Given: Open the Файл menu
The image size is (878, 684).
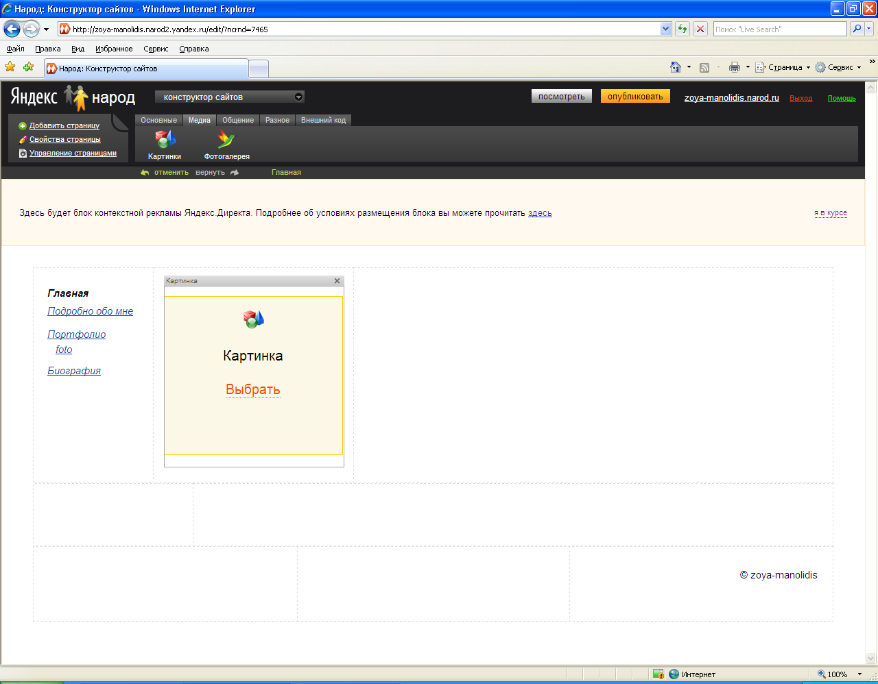Looking at the screenshot, I should 15,49.
